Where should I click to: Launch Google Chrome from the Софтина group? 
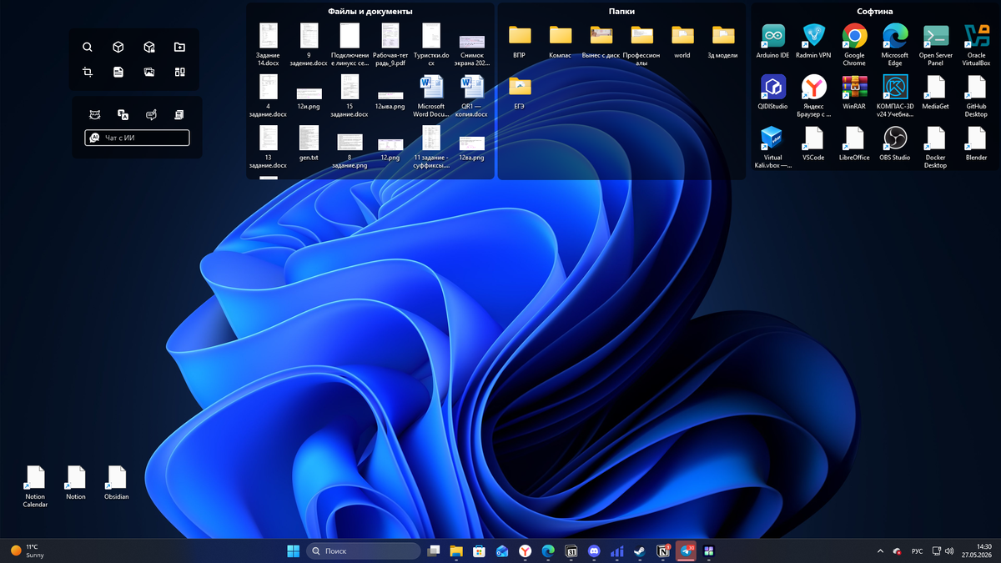point(854,44)
